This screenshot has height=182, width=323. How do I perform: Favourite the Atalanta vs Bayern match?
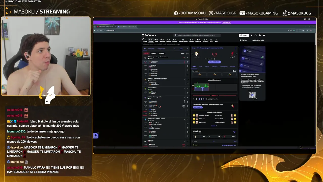pyautogui.click(x=187, y=66)
